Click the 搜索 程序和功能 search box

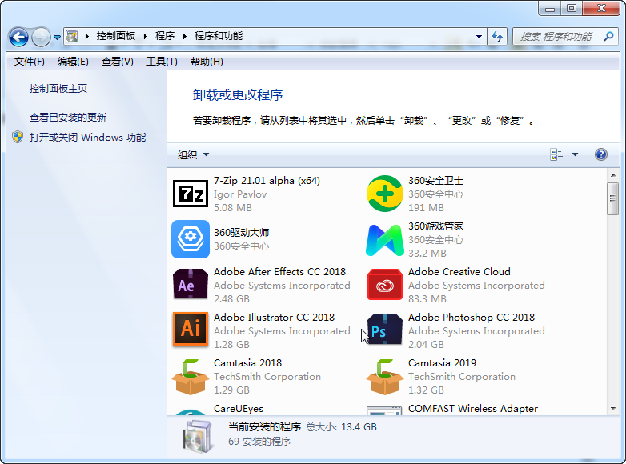(x=556, y=37)
